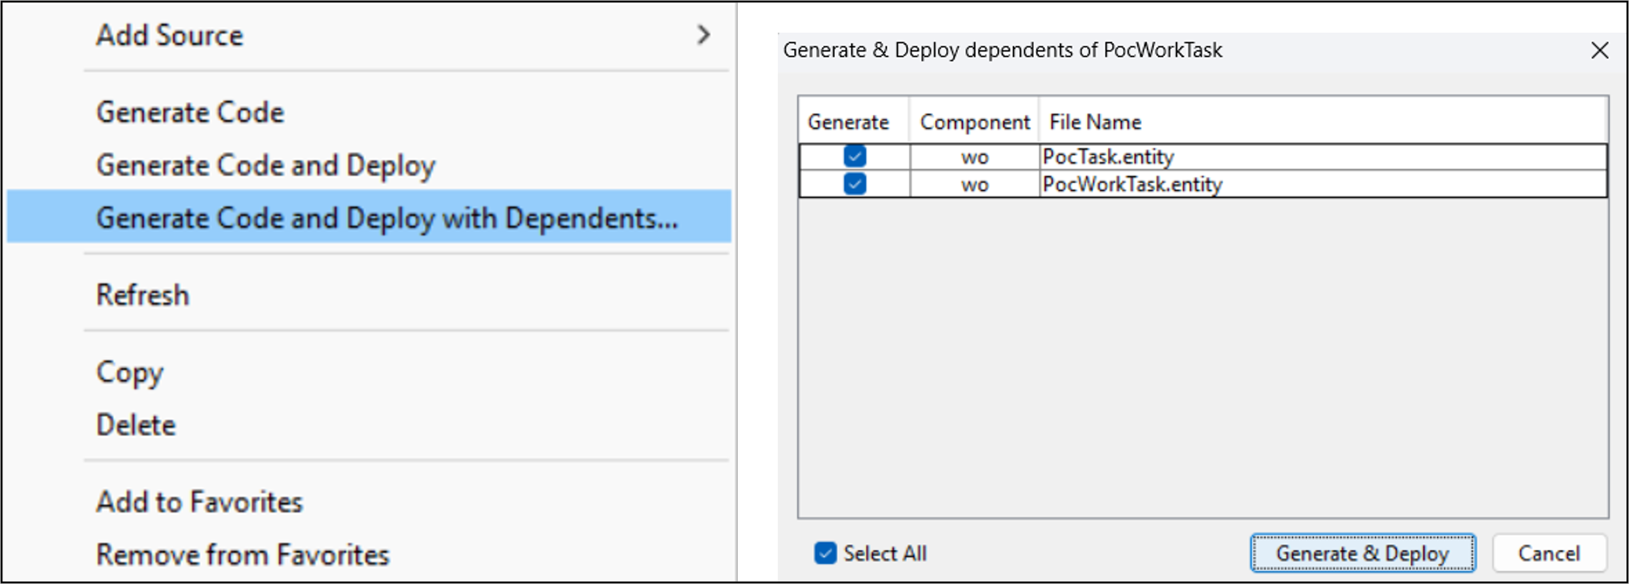1629x584 pixels.
Task: Click the Generate & Deploy button
Action: pyautogui.click(x=1363, y=553)
